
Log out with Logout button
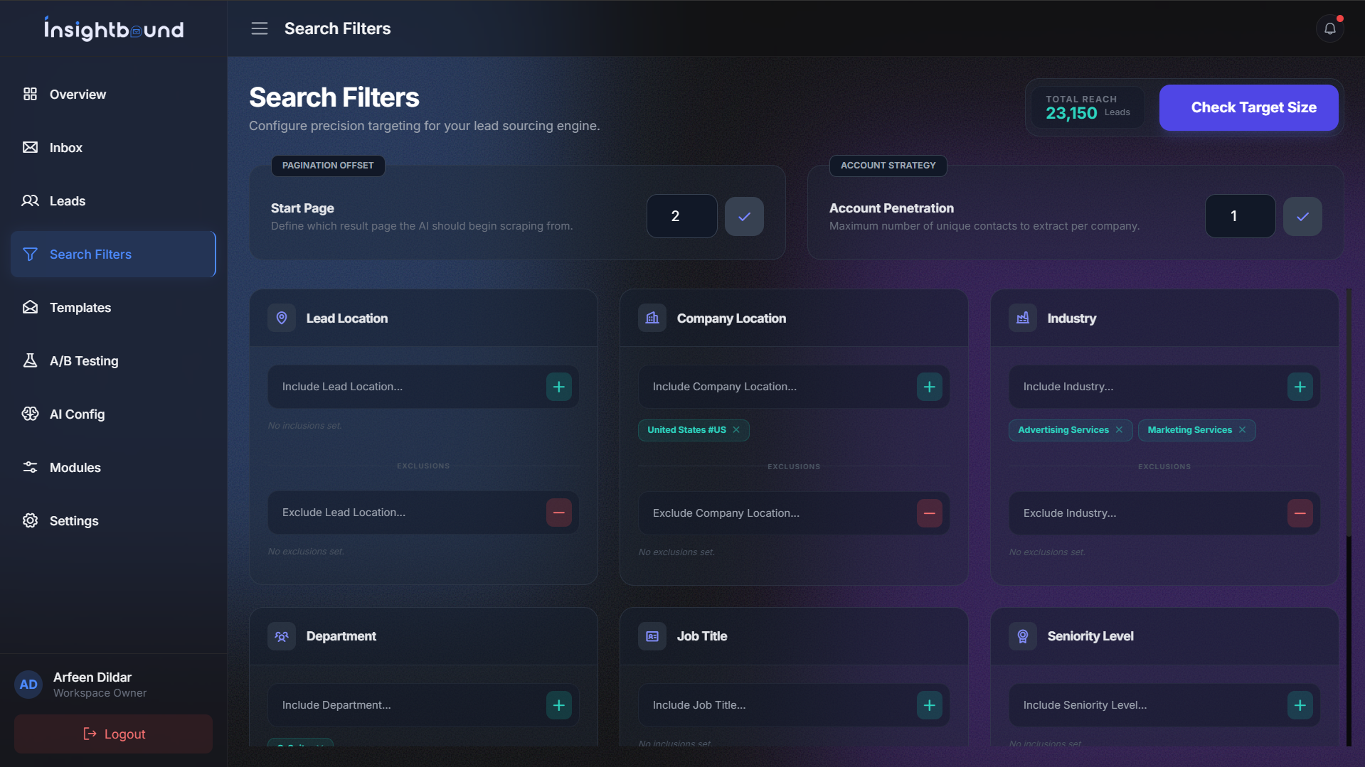[x=113, y=734]
